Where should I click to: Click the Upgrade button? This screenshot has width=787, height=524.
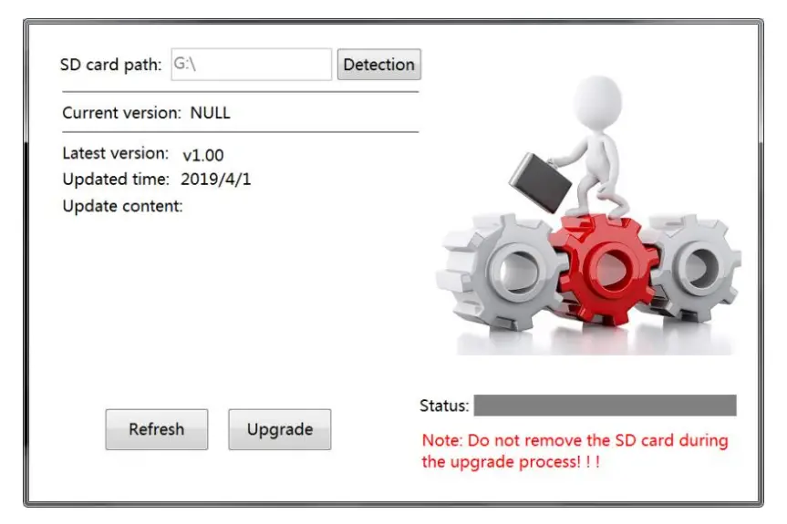tap(280, 429)
